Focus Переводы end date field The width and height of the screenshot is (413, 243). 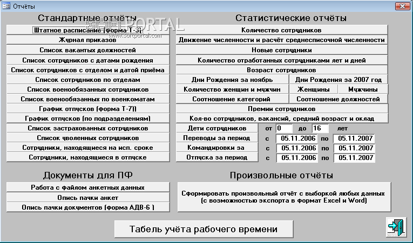click(x=354, y=138)
